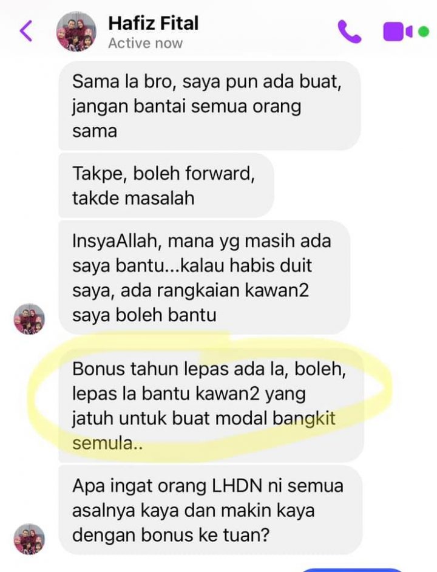437x572 pixels.
Task: Click "semula.." at end of highlighted message
Action: click(107, 444)
